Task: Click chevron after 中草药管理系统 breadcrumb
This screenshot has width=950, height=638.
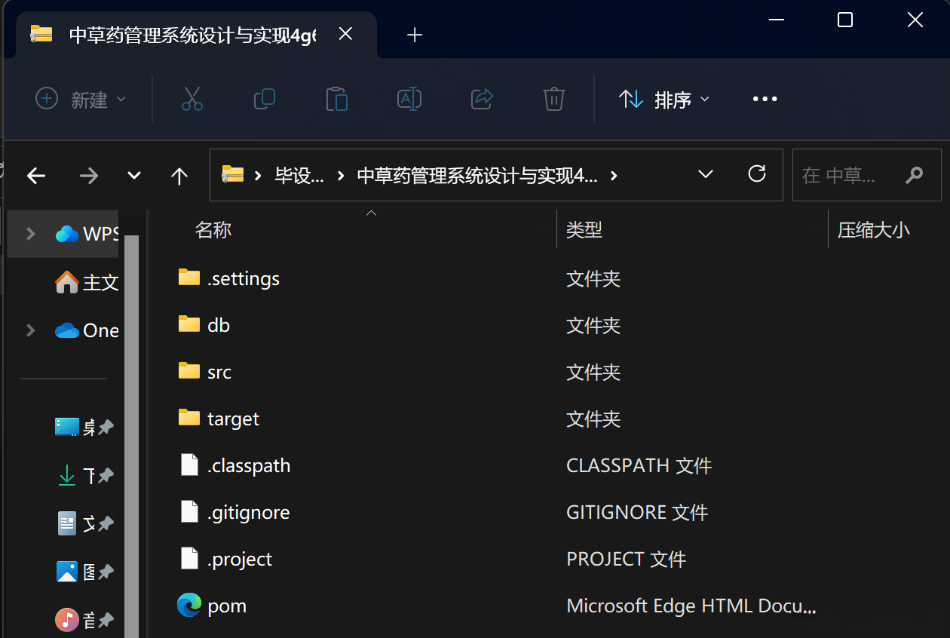Action: pyautogui.click(x=614, y=176)
